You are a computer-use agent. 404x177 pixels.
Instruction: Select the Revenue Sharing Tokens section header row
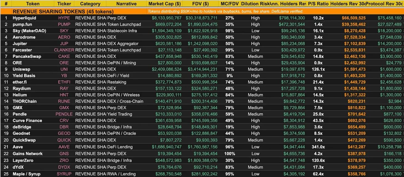point(63,11)
